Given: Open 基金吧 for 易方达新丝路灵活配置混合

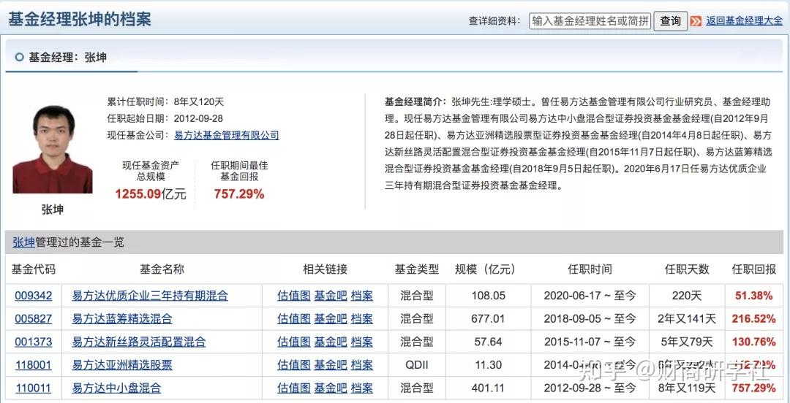Looking at the screenshot, I should point(331,342).
